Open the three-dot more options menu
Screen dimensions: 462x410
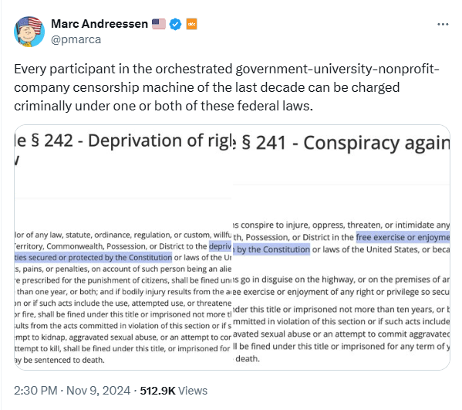443,24
